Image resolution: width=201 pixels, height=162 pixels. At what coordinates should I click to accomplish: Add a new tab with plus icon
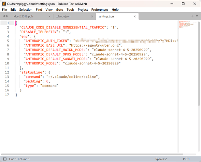pos(192,16)
